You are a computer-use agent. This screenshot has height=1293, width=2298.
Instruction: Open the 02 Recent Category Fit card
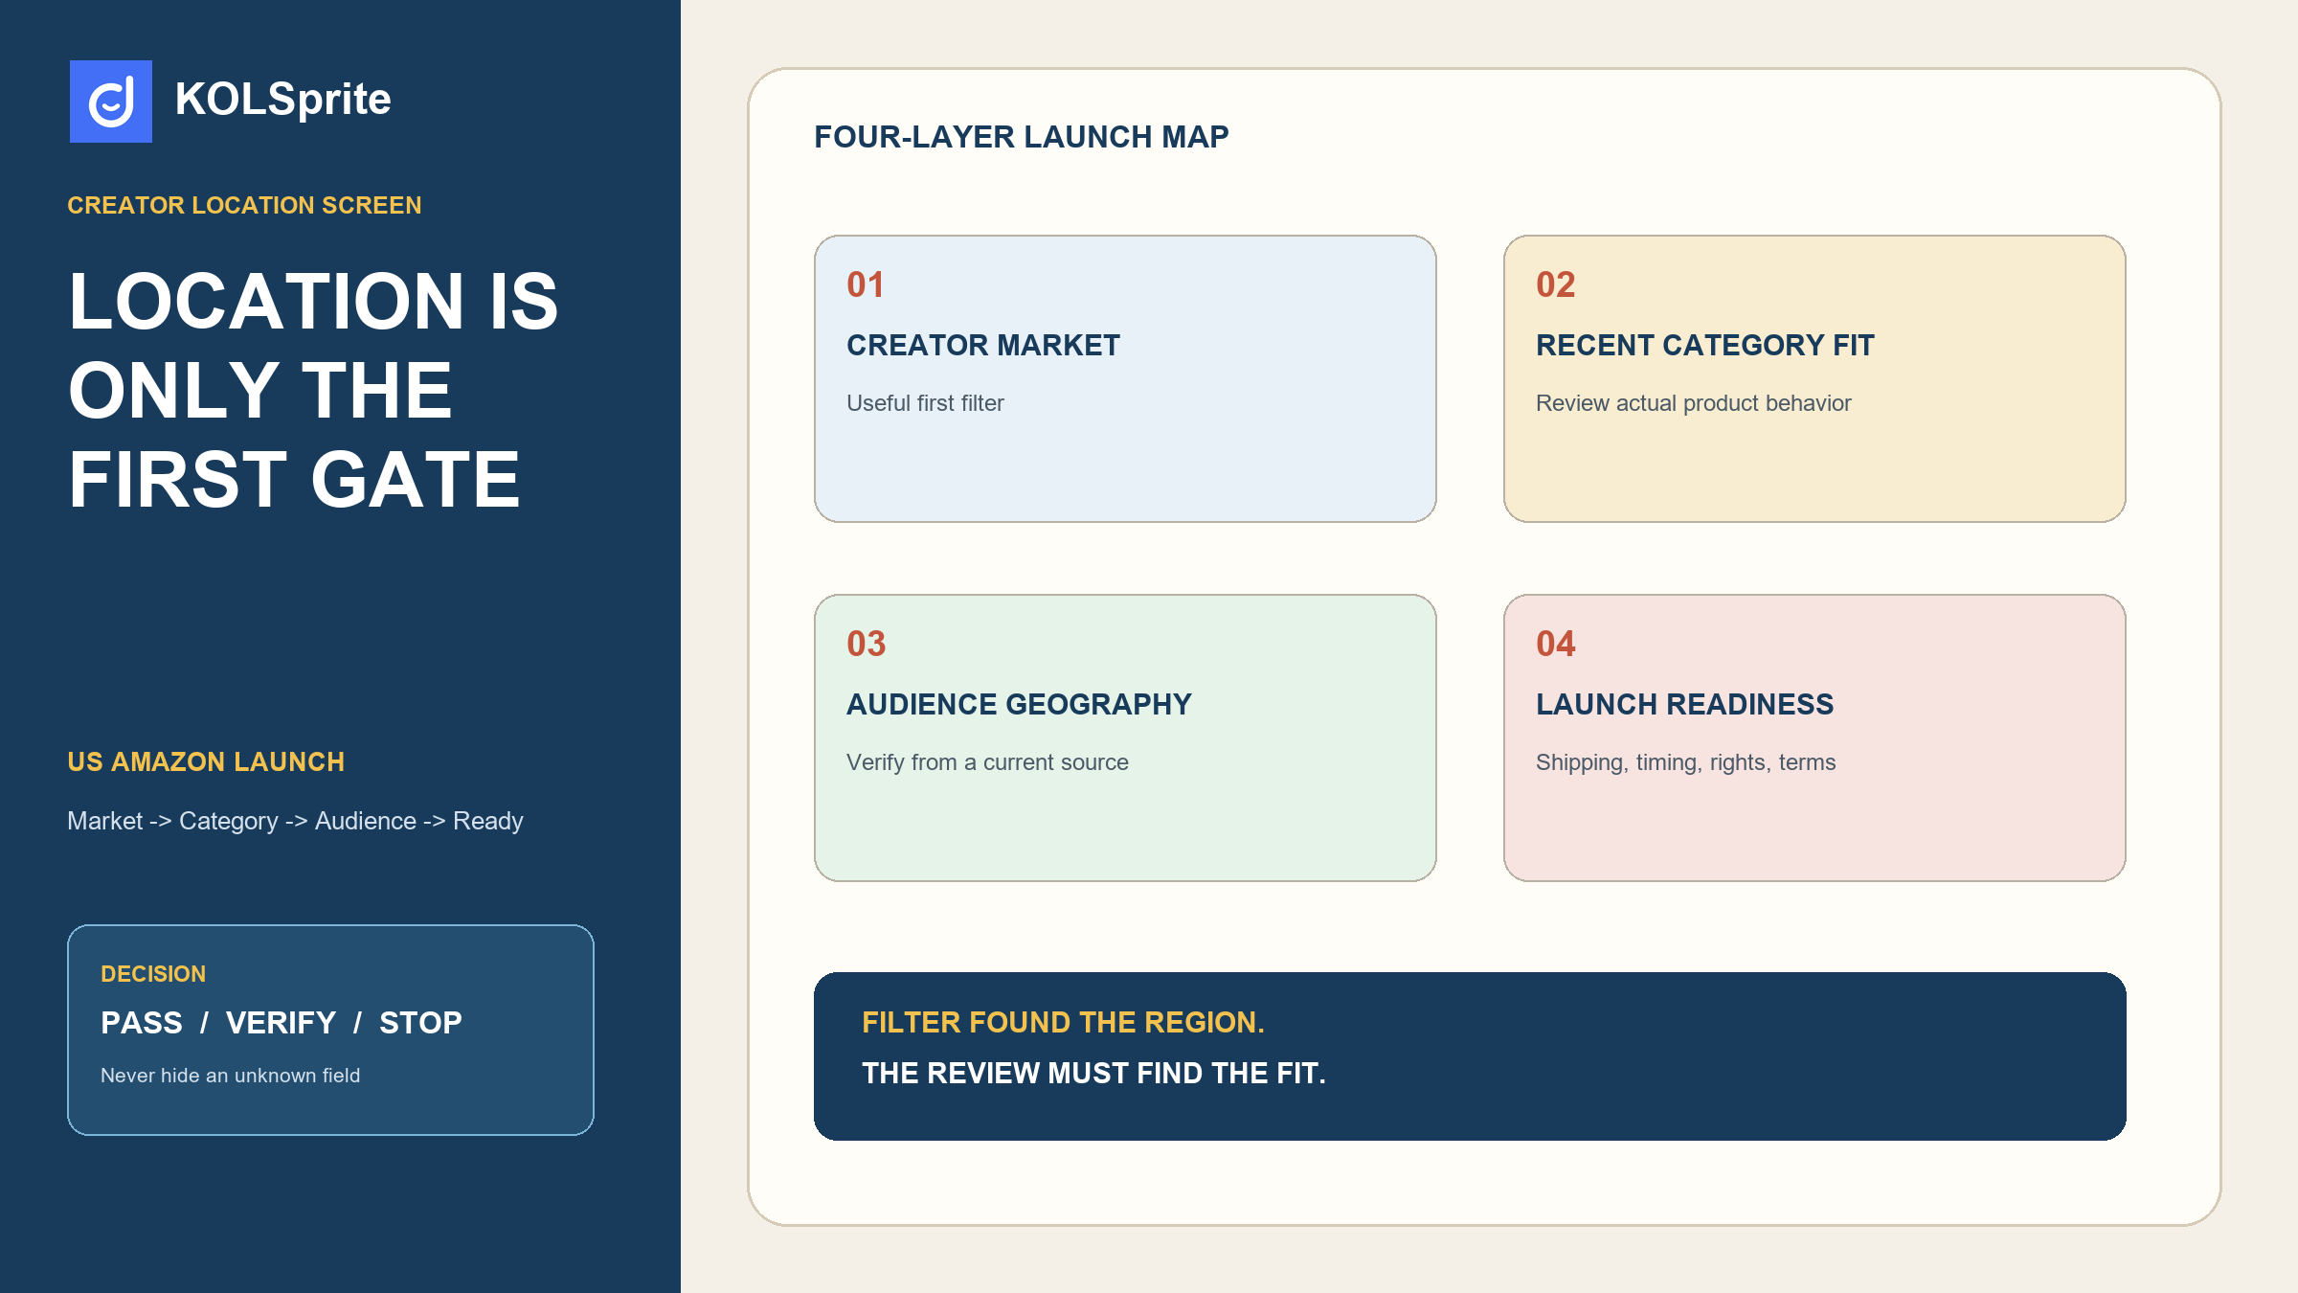1814,378
